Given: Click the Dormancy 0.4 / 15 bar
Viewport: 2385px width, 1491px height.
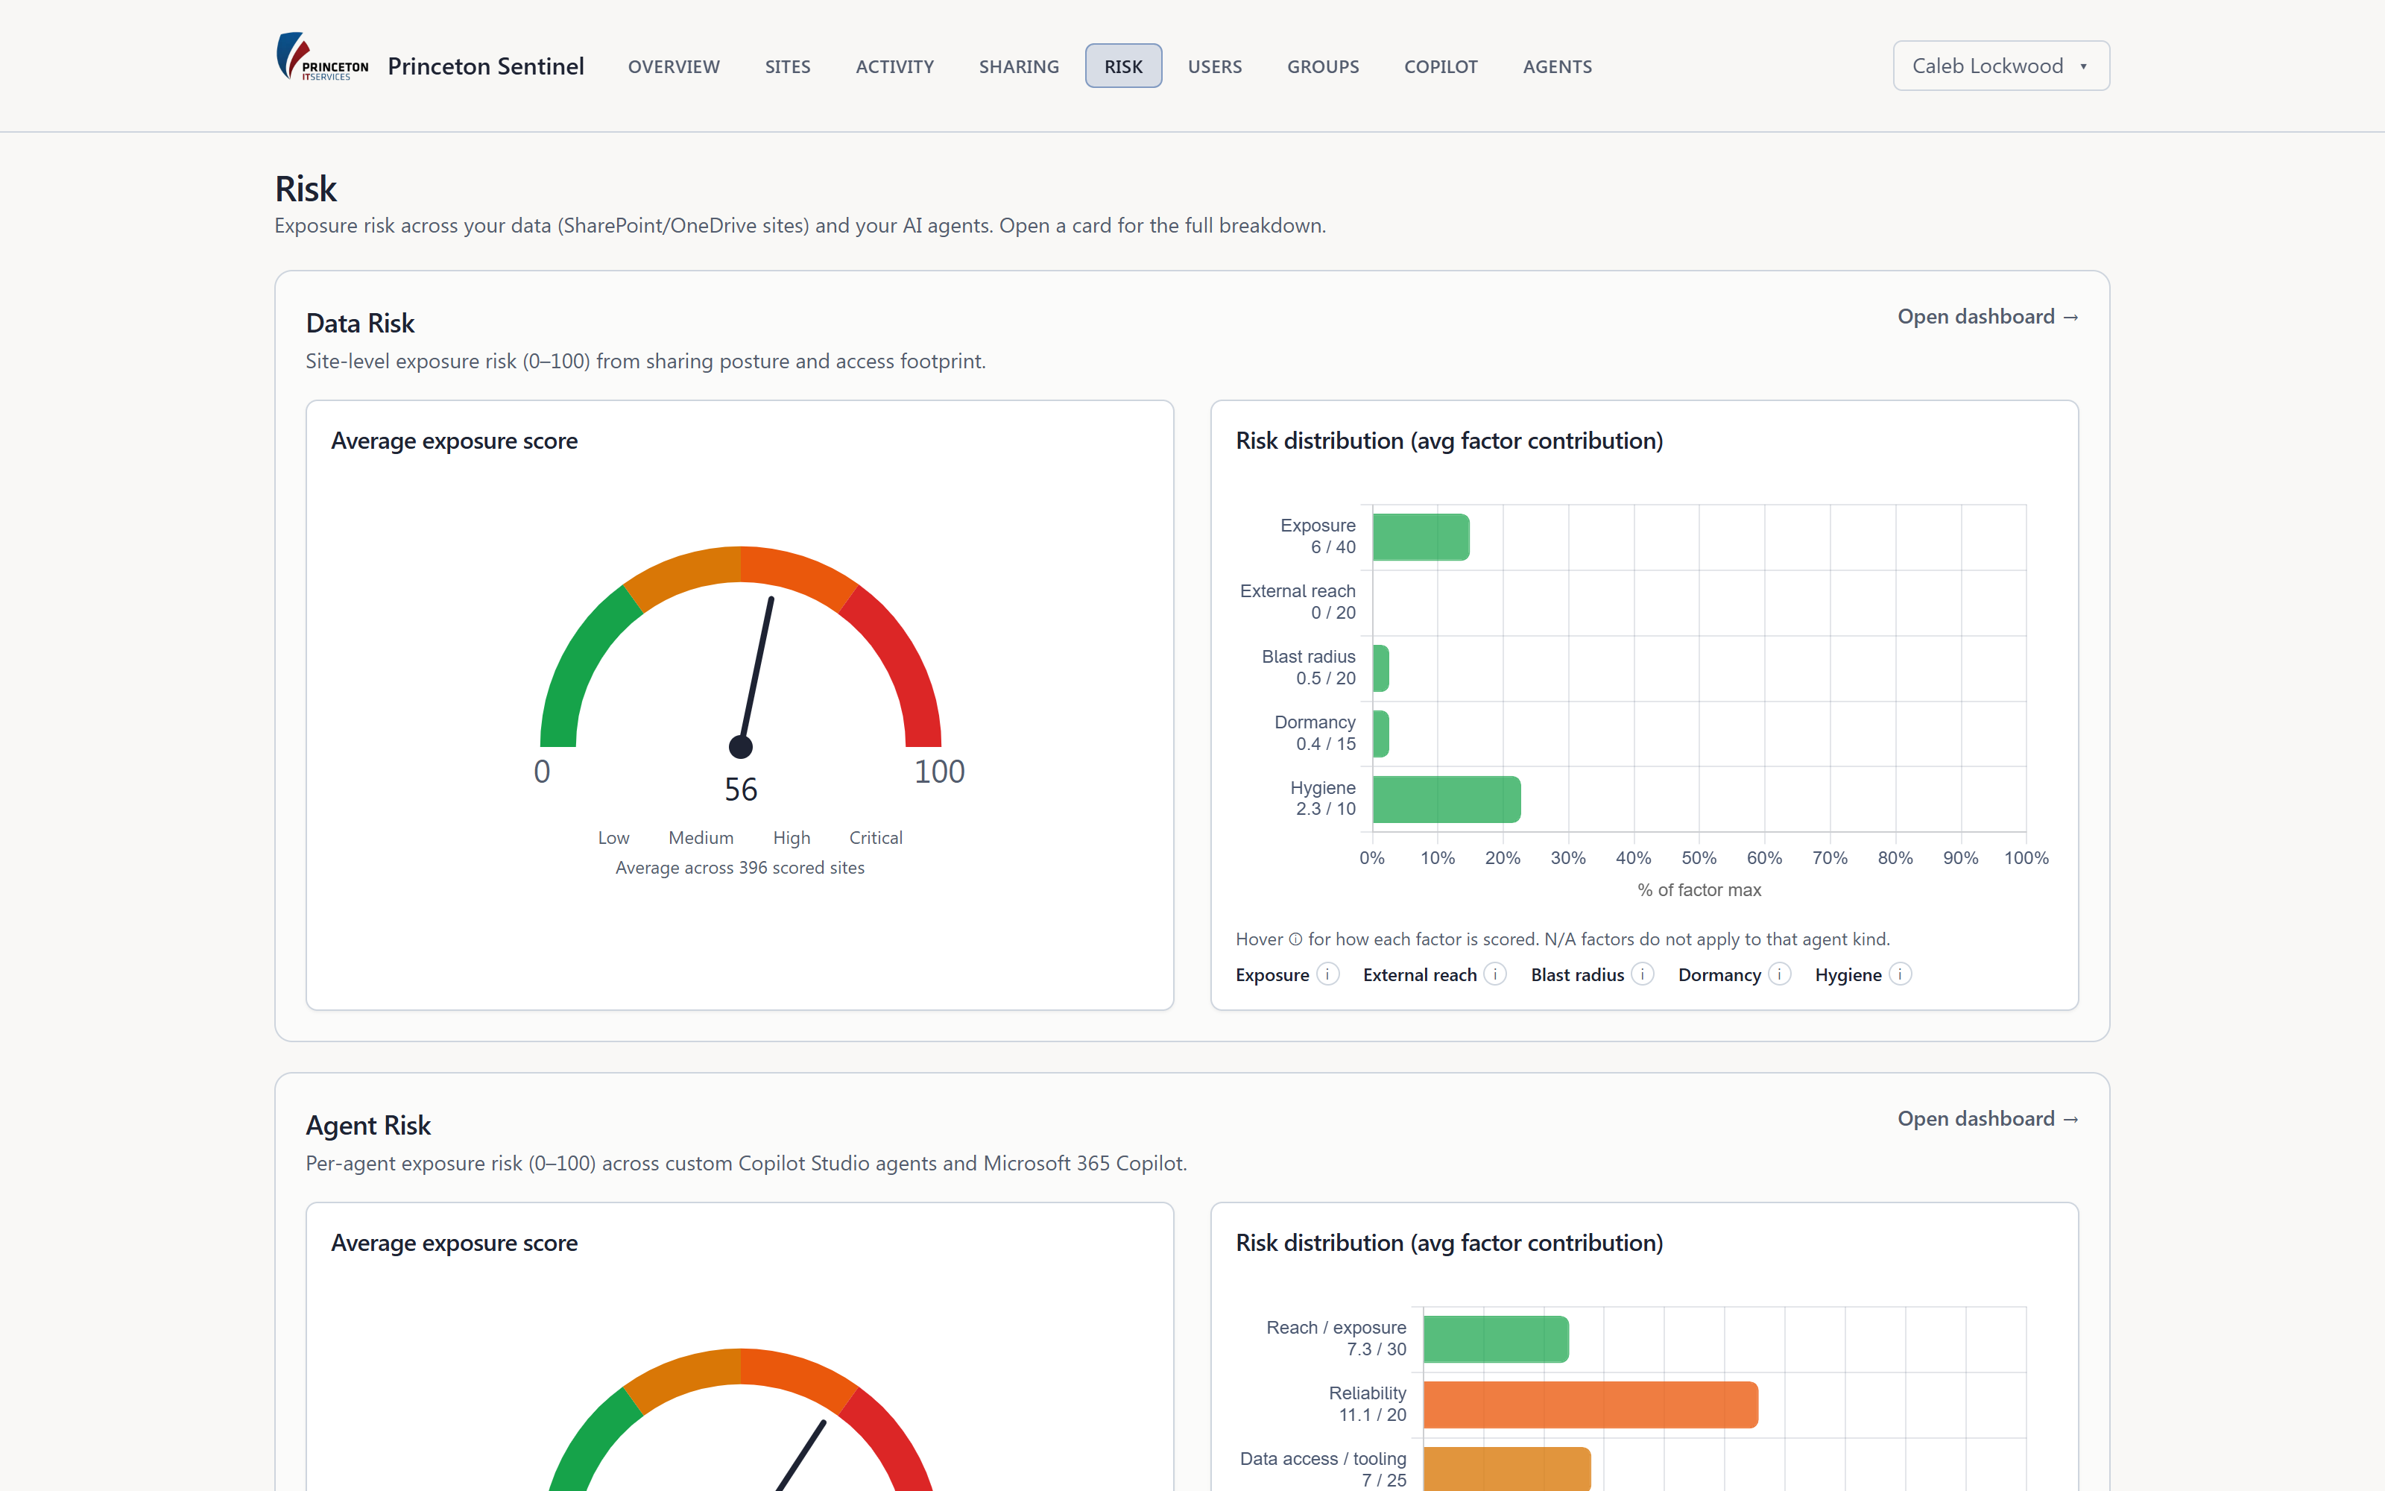Looking at the screenshot, I should click(1381, 734).
